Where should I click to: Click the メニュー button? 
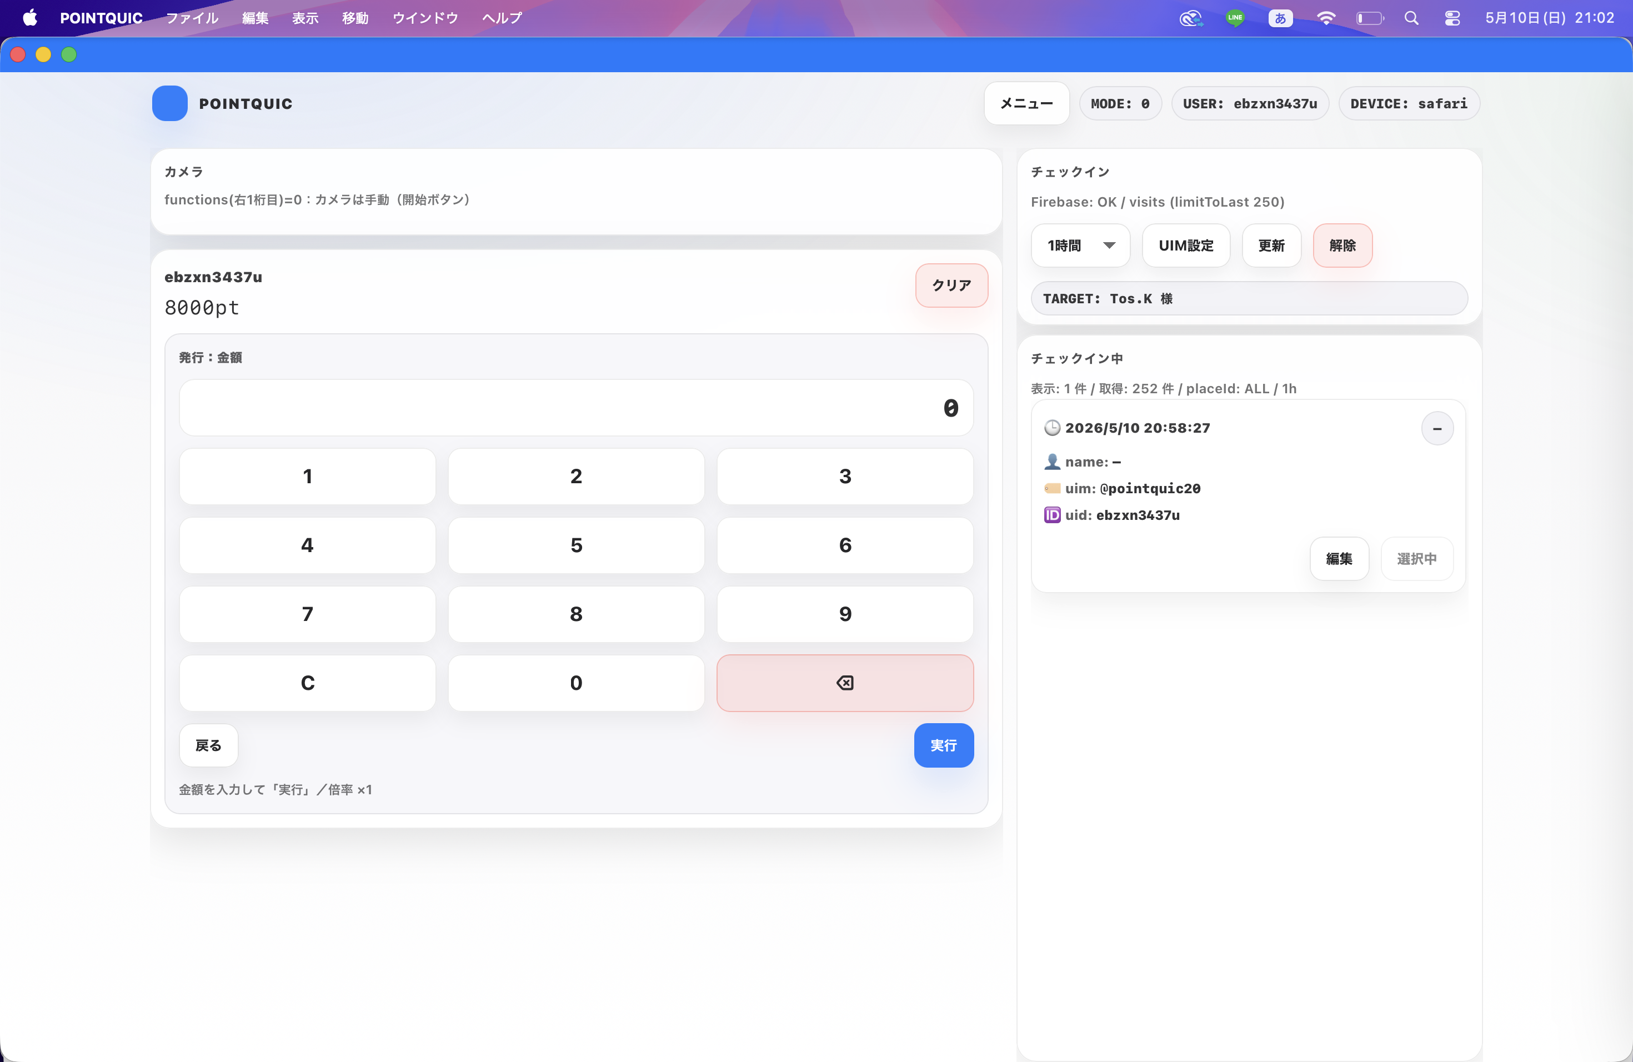click(x=1026, y=104)
